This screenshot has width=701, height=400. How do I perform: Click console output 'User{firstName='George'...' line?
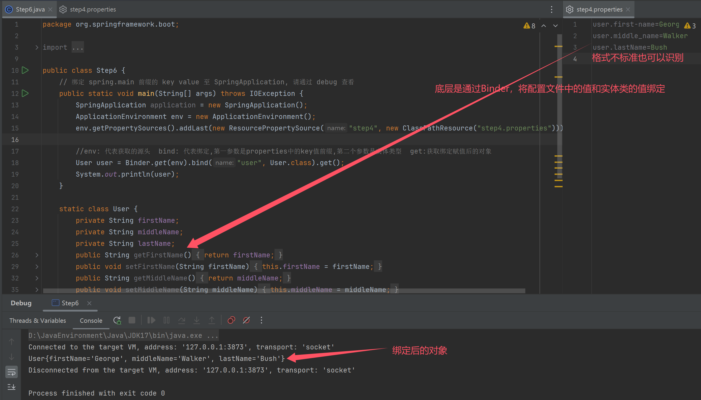tap(157, 359)
